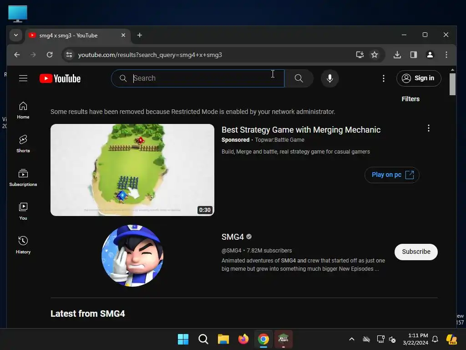Open the YouTube hamburger guide menu
The height and width of the screenshot is (350, 466).
(23, 78)
